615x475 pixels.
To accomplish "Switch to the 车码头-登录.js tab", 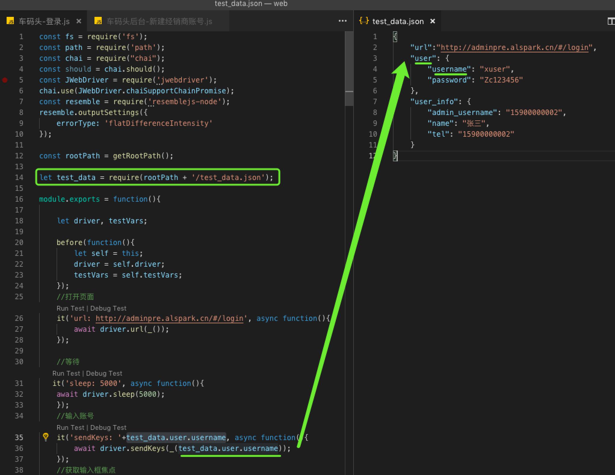I will coord(44,21).
